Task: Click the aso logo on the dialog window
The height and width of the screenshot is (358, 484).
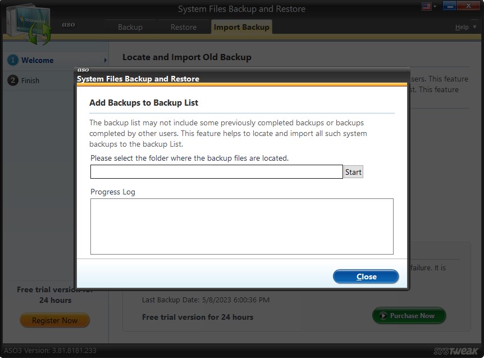Action: tap(82, 70)
